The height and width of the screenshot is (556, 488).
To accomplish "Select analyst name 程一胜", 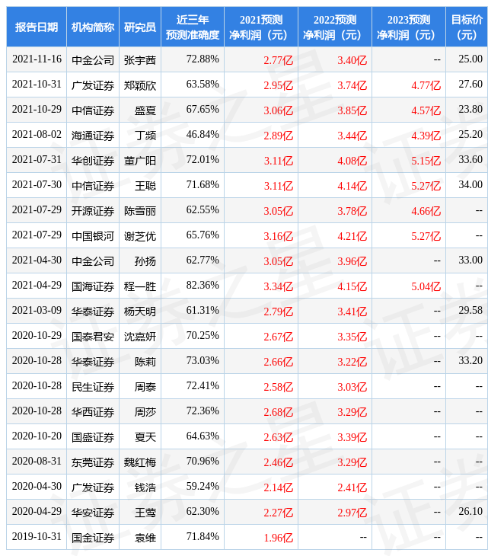I will click(140, 286).
